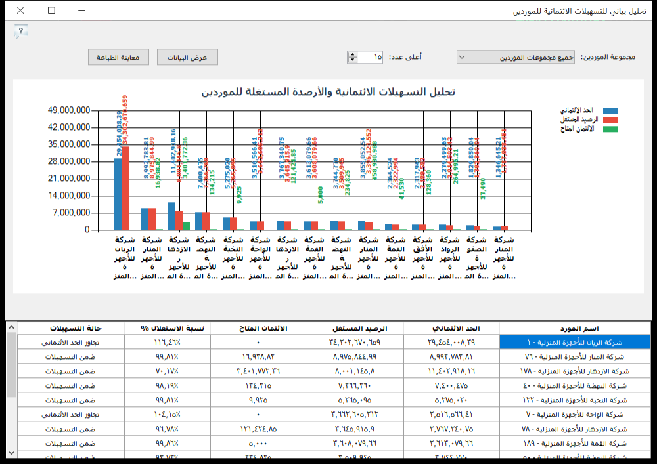Open the supplier groups dropdown
Screen dimensions: 657x464
click(x=515, y=57)
